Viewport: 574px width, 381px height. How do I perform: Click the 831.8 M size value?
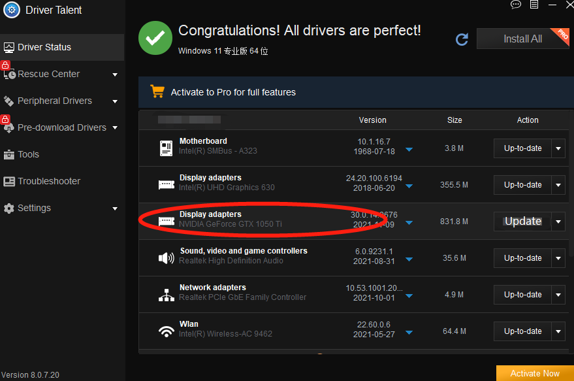coord(454,222)
